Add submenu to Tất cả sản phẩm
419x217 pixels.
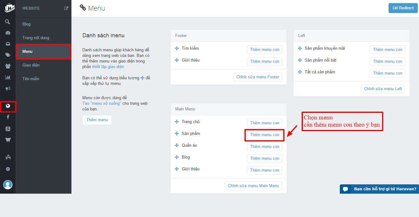(388, 73)
